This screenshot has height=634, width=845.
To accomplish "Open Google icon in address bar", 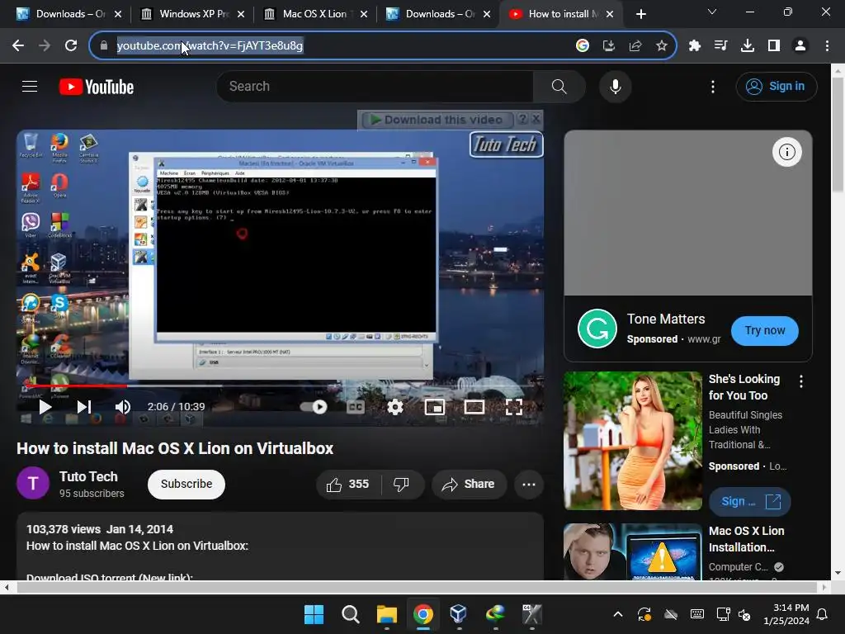I will (x=582, y=46).
